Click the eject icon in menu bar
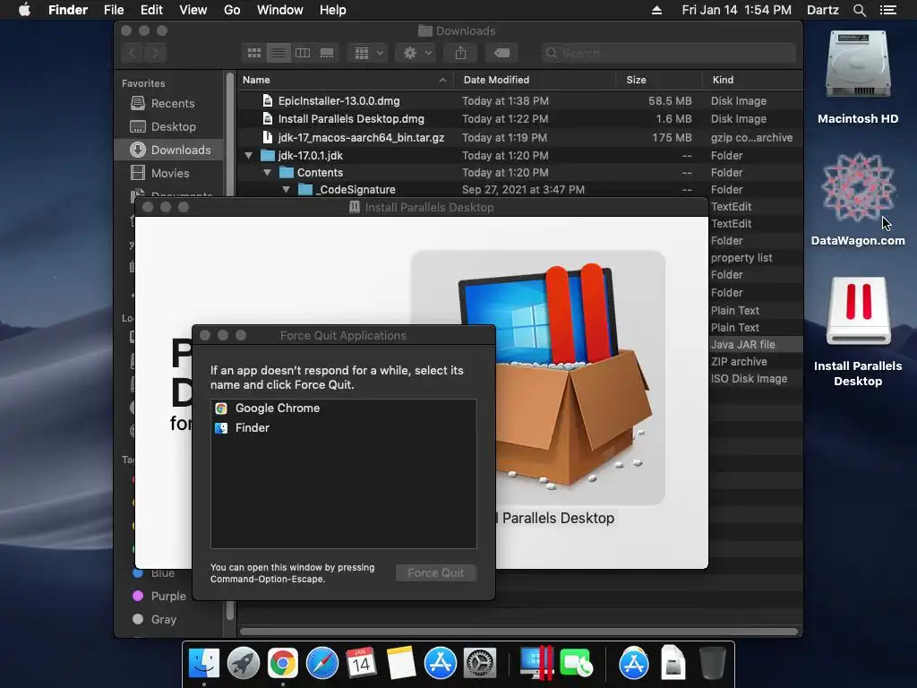Viewport: 917px width, 688px height. pyautogui.click(x=656, y=10)
